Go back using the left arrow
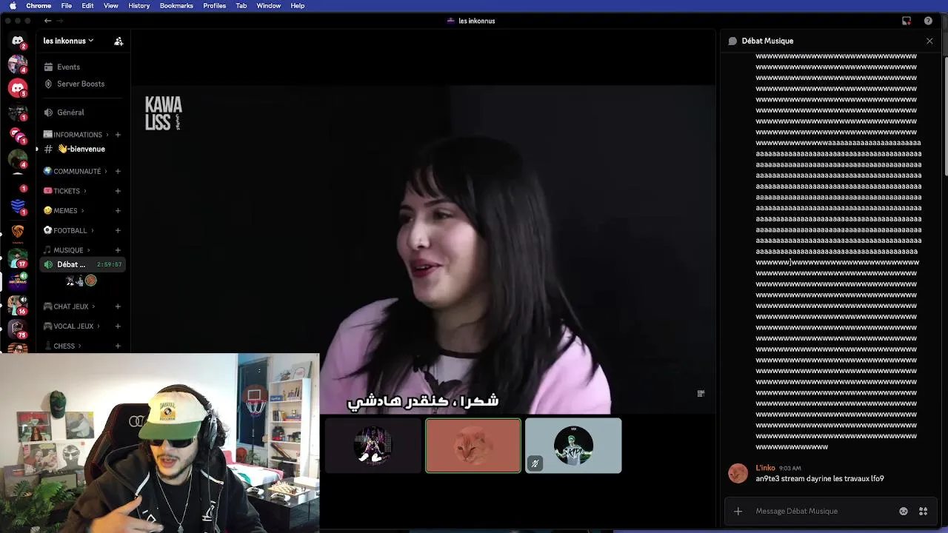The height and width of the screenshot is (533, 948). (48, 21)
